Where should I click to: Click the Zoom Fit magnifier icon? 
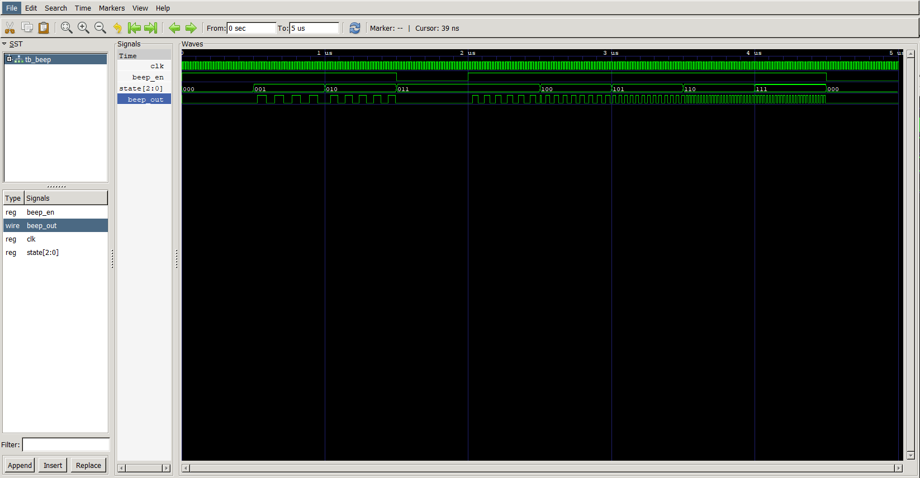(67, 28)
